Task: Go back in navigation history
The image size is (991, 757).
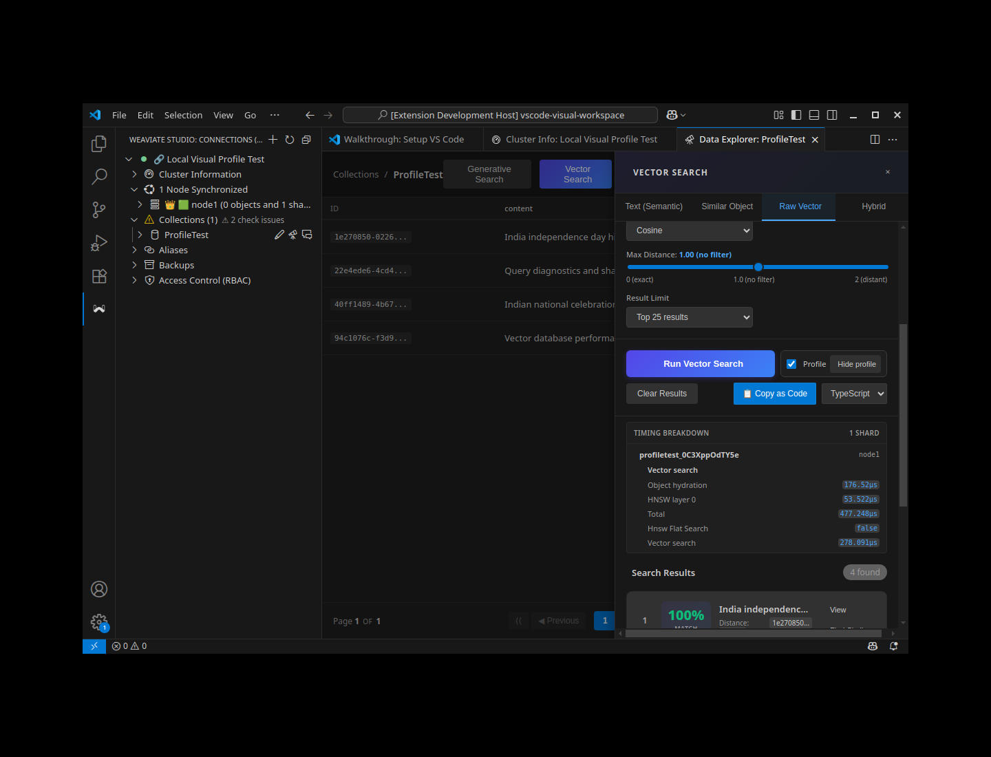Action: coord(310,115)
